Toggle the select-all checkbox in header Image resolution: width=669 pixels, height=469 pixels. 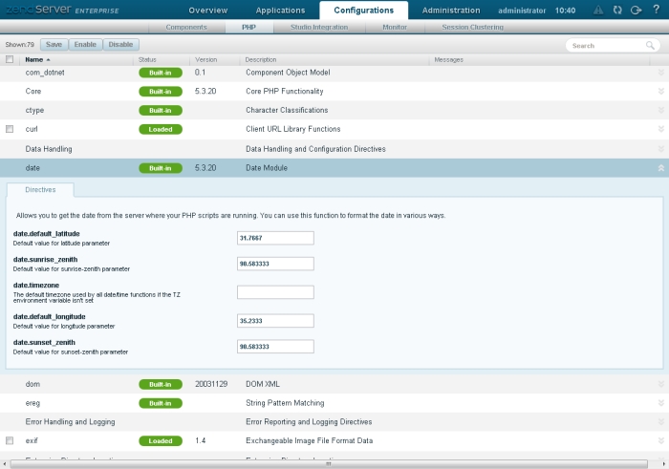(x=10, y=59)
